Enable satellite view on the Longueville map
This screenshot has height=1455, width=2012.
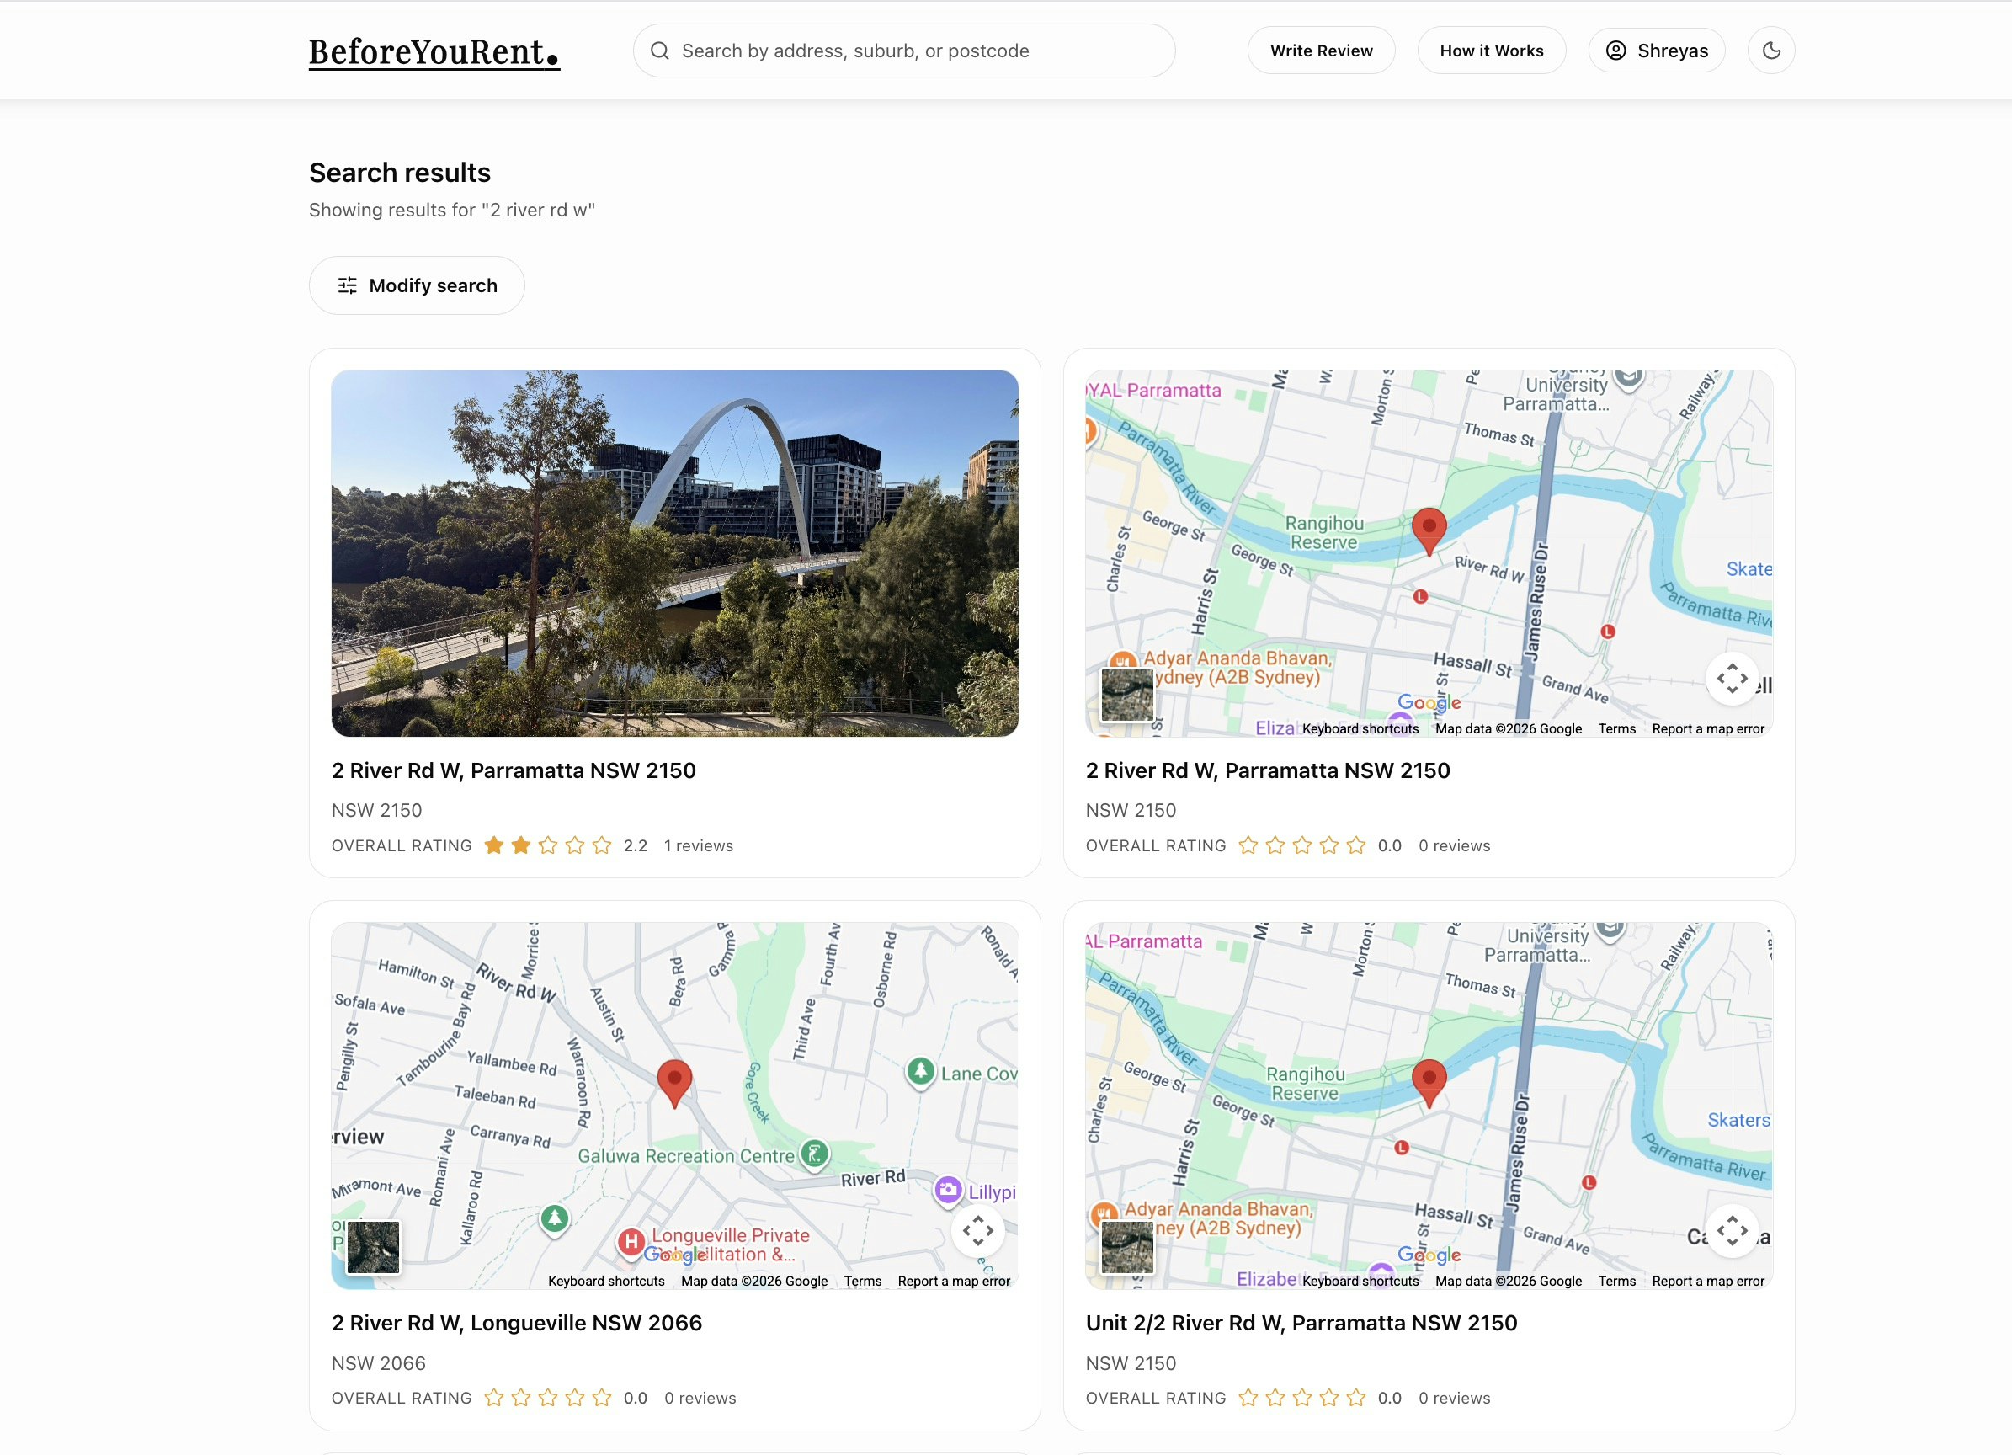point(373,1246)
